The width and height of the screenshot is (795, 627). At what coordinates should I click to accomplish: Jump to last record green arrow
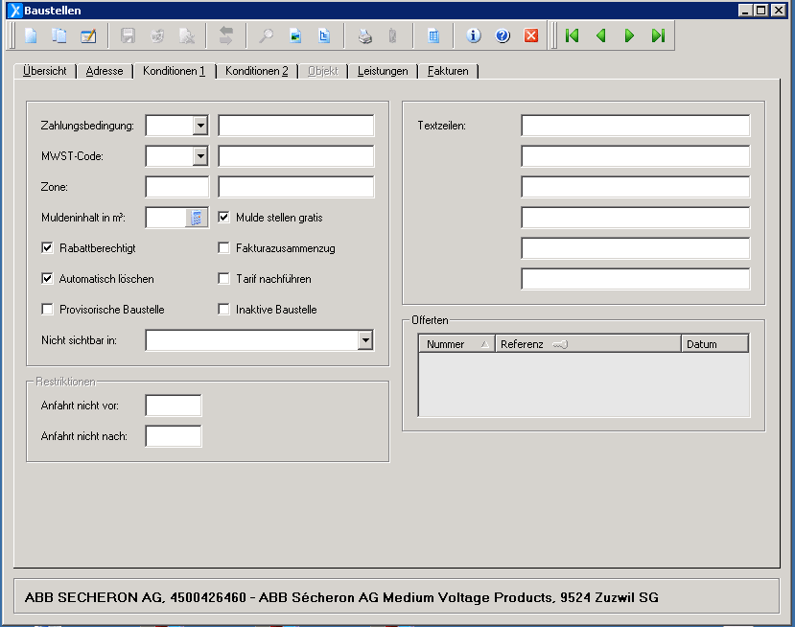(658, 36)
